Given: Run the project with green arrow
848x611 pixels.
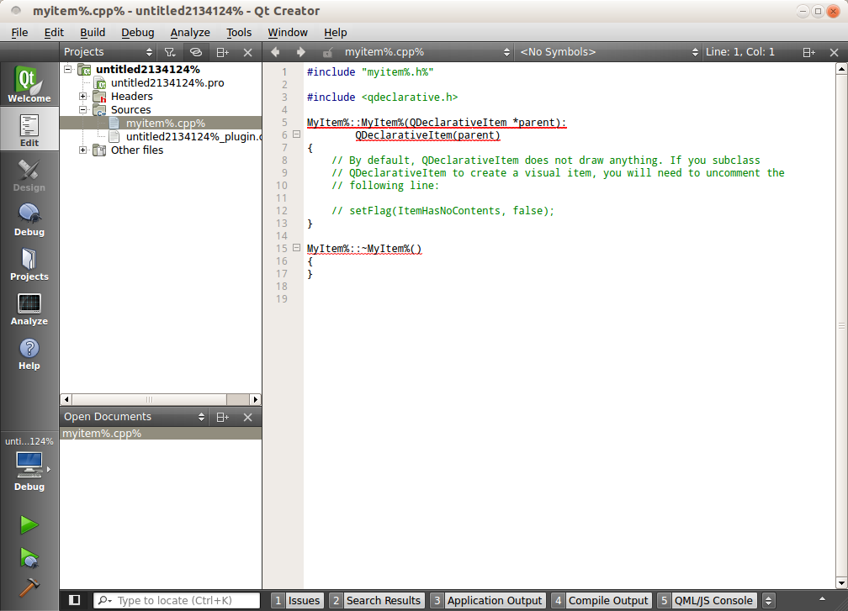Looking at the screenshot, I should click(29, 524).
